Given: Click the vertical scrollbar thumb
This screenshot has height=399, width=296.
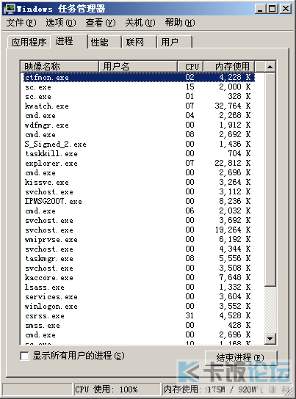Looking at the screenshot, I should (270, 180).
